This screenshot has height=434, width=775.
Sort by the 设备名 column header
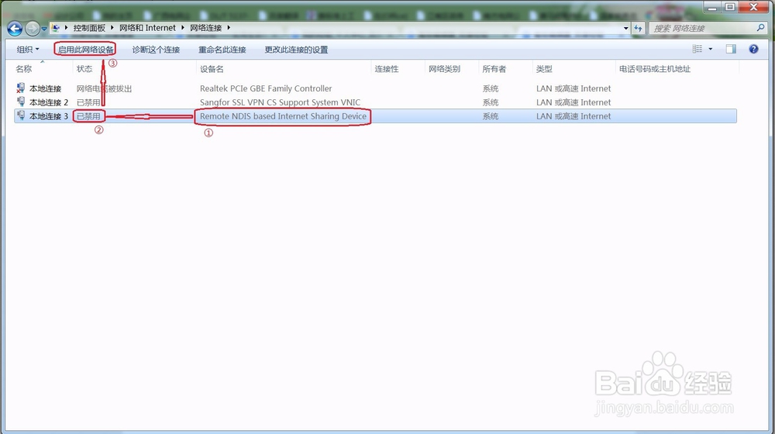[212, 69]
